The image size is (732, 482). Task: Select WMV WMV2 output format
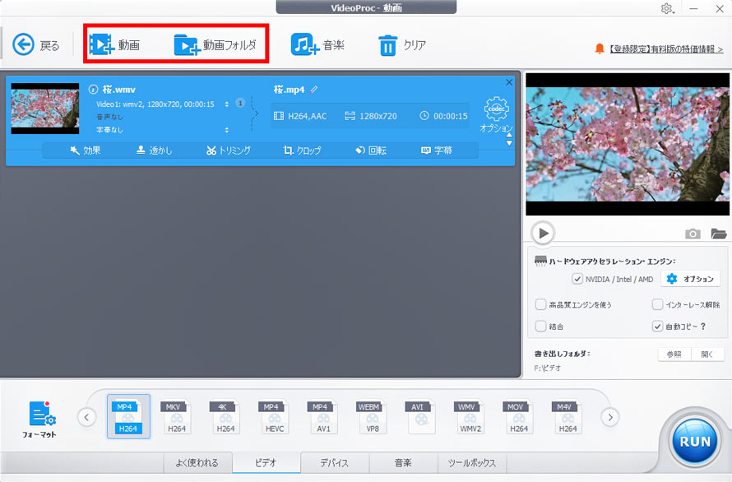coord(470,417)
